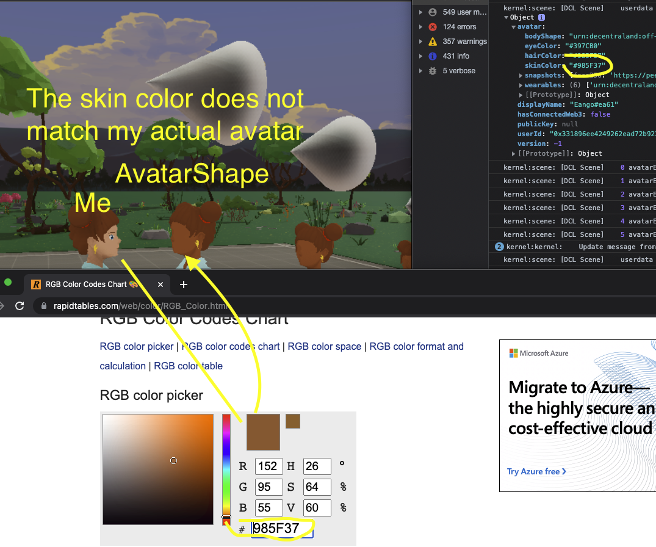Click the yellow warnings triangle icon
The height and width of the screenshot is (547, 656).
pos(433,41)
